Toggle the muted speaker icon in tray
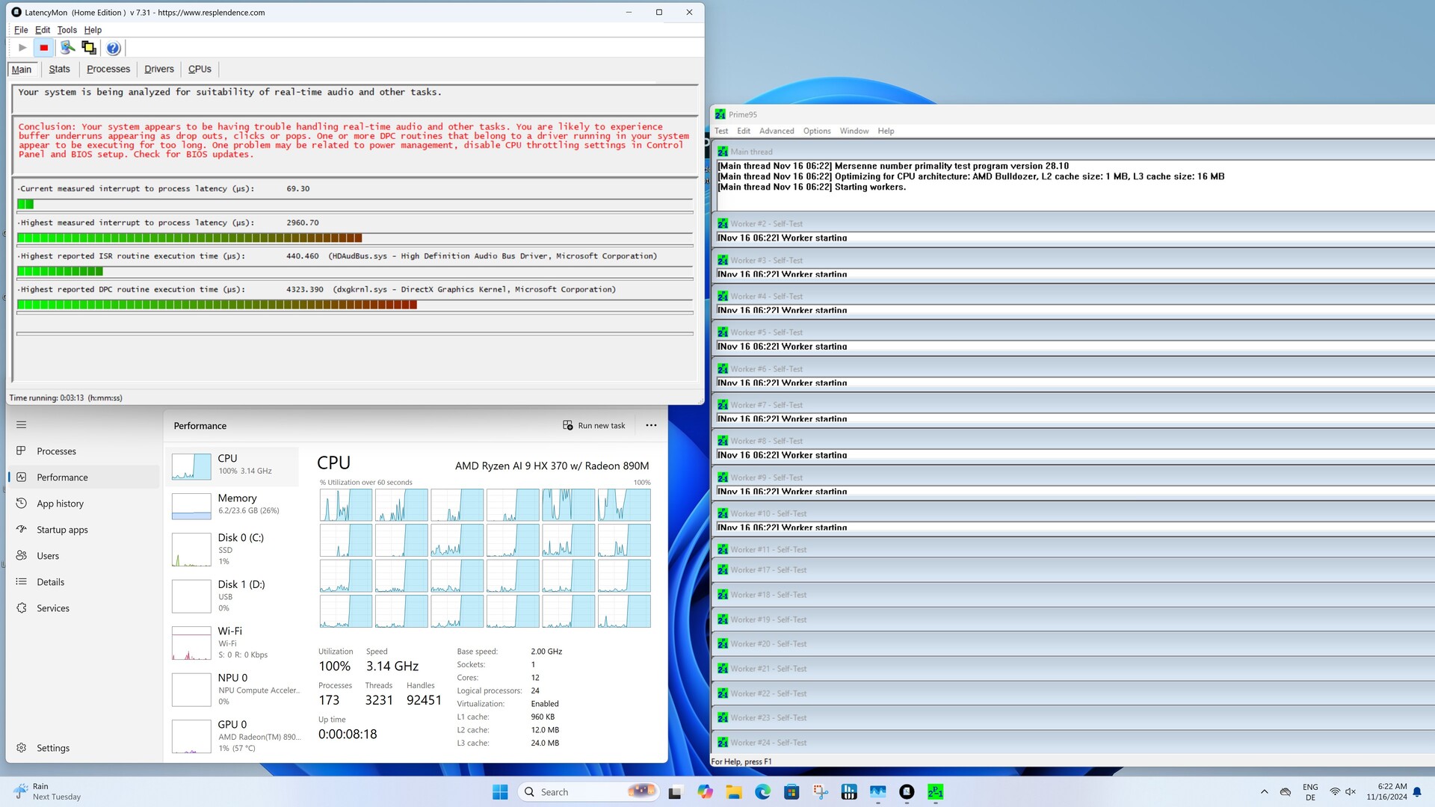This screenshot has width=1435, height=807. pyautogui.click(x=1351, y=792)
